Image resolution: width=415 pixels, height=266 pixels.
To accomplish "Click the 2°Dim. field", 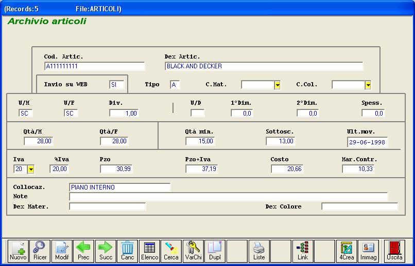I will [308, 113].
